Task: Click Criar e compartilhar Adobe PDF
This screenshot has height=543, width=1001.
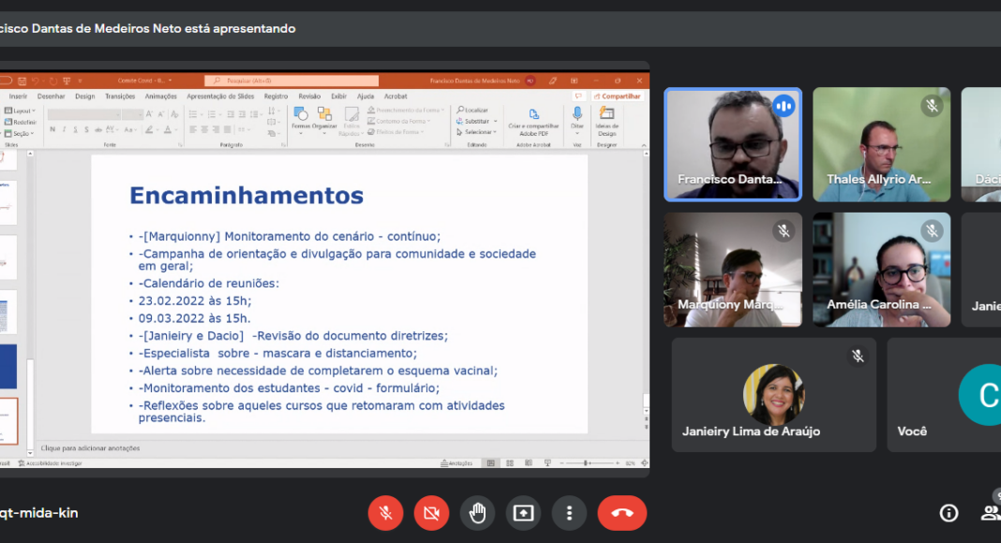Action: [533, 122]
